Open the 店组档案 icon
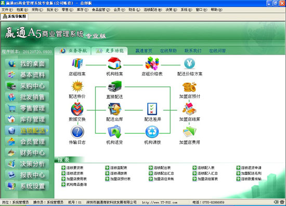 (x=77, y=63)
